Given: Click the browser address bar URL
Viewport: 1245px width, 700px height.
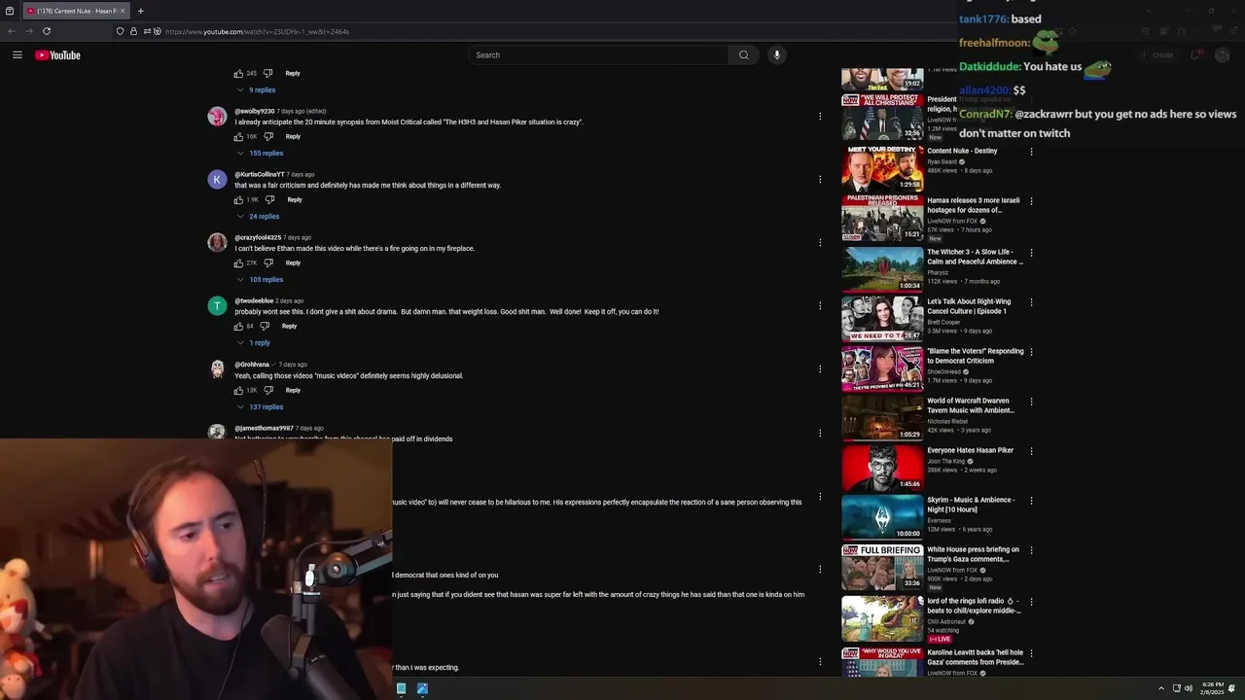Looking at the screenshot, I should (257, 31).
